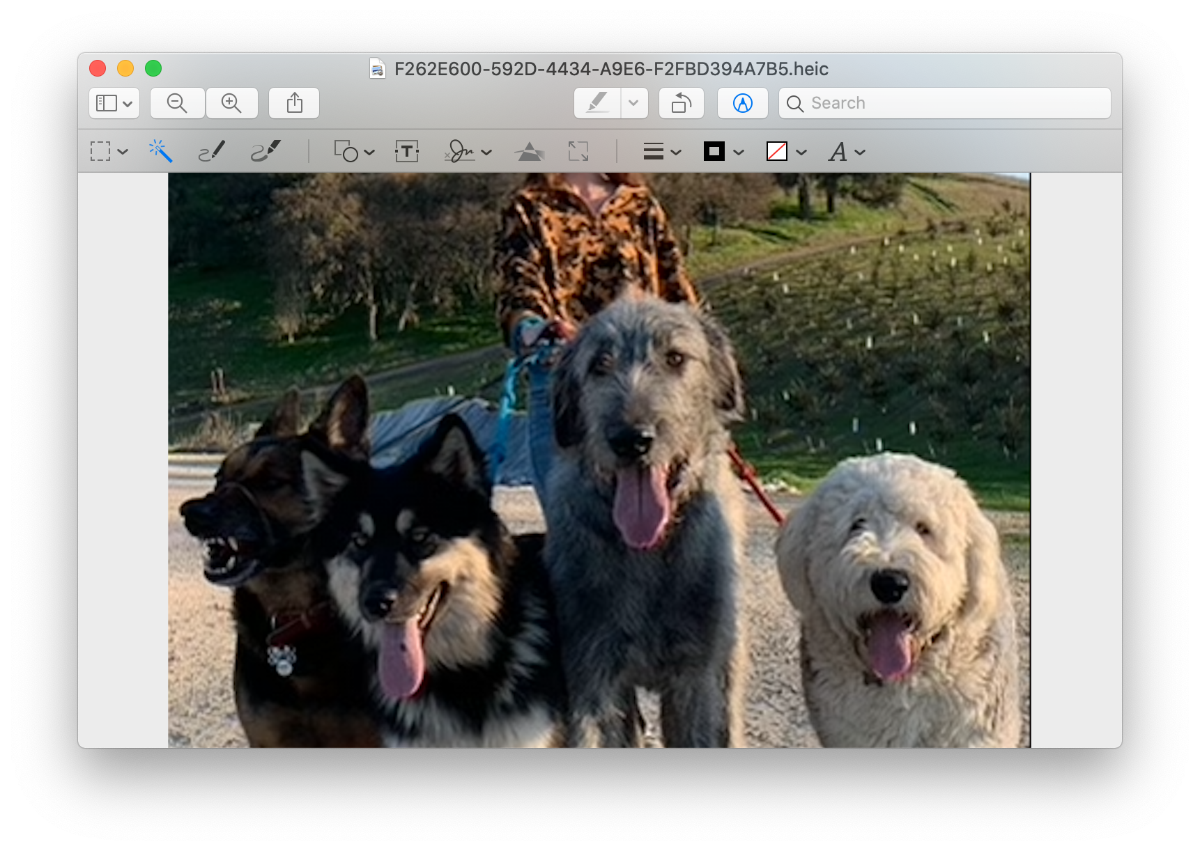1200x851 pixels.
Task: Rotate the image left
Action: click(x=682, y=103)
